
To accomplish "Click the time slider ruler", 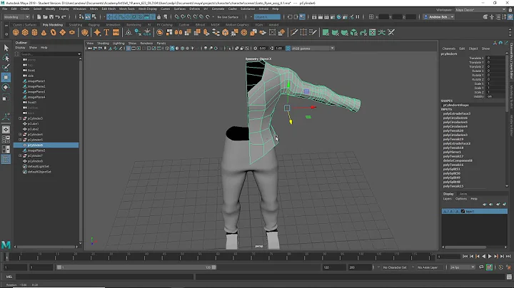I will click(x=214, y=254).
